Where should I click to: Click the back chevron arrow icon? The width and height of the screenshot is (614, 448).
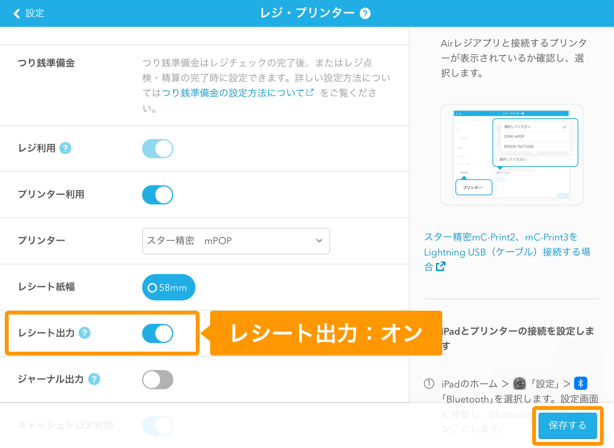tap(17, 13)
